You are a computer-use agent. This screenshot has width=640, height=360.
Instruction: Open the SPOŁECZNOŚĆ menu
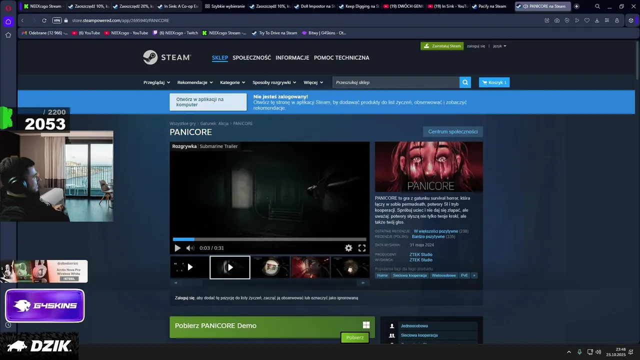tap(251, 57)
